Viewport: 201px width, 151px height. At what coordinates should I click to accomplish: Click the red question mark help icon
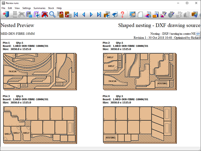pyautogui.click(x=122, y=14)
